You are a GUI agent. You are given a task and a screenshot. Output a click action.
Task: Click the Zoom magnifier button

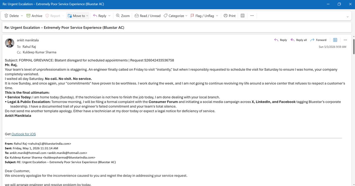click(x=122, y=16)
